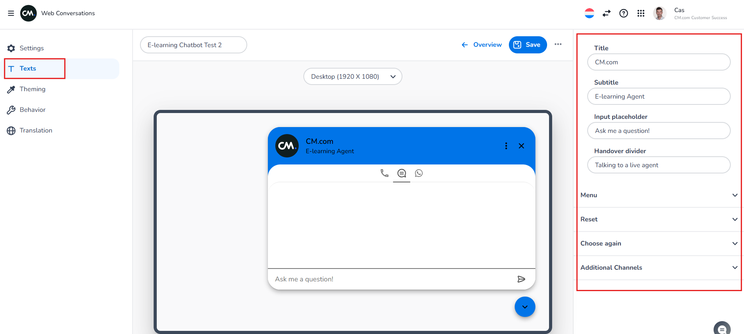Open the Translation section
This screenshot has height=334, width=744.
coord(35,131)
